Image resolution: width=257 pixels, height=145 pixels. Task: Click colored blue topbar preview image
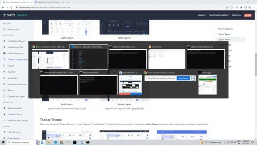[182, 135]
